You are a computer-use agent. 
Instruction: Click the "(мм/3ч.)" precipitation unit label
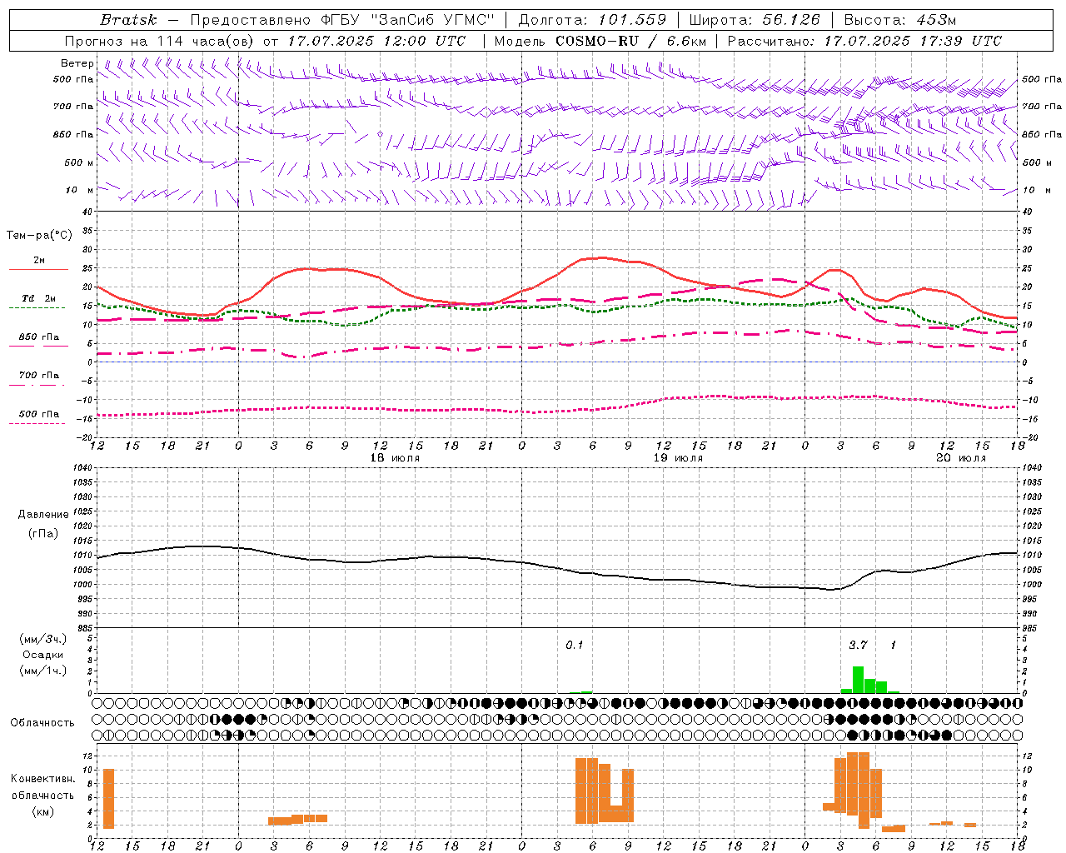click(x=43, y=639)
